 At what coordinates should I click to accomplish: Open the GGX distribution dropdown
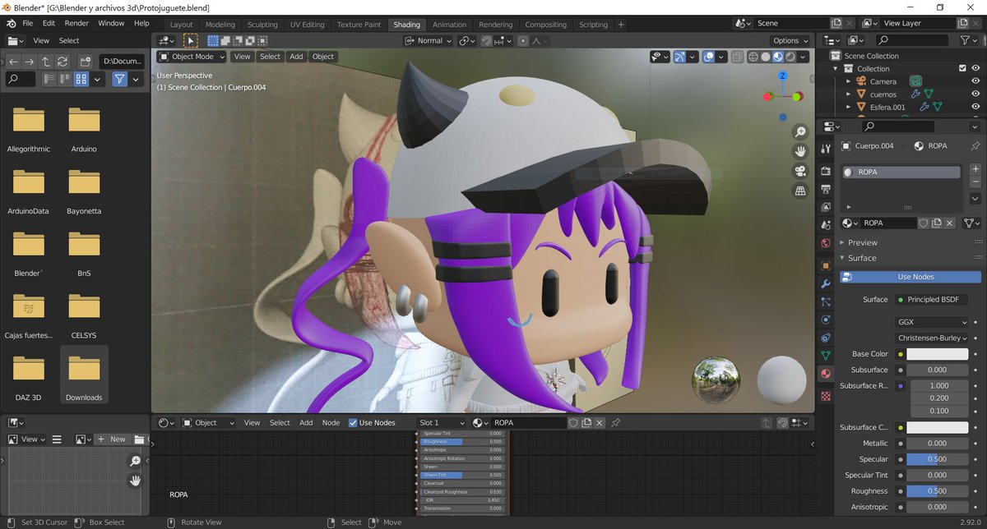[x=932, y=322]
